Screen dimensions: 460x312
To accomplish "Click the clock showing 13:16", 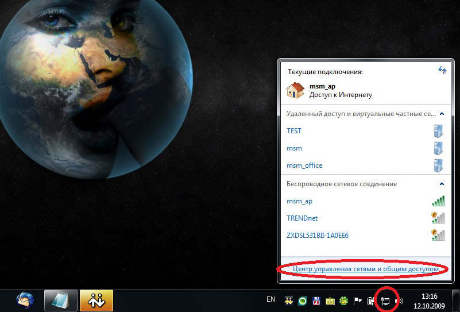I will [429, 301].
